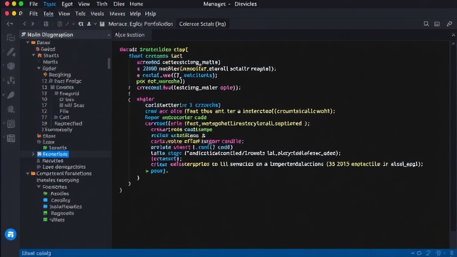Click the blue folder icon beside Cesolleg
Screen dimensions: 457x257
point(45,200)
